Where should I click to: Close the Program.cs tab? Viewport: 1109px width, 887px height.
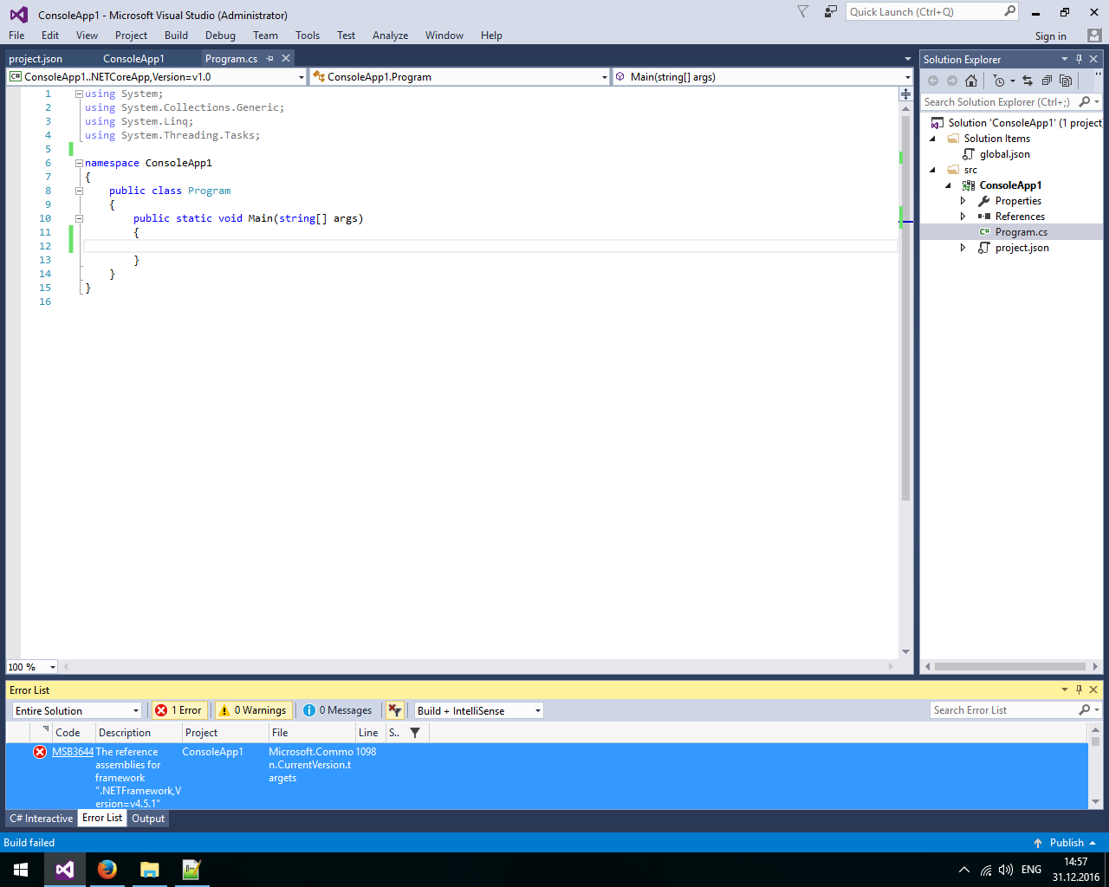(x=286, y=58)
